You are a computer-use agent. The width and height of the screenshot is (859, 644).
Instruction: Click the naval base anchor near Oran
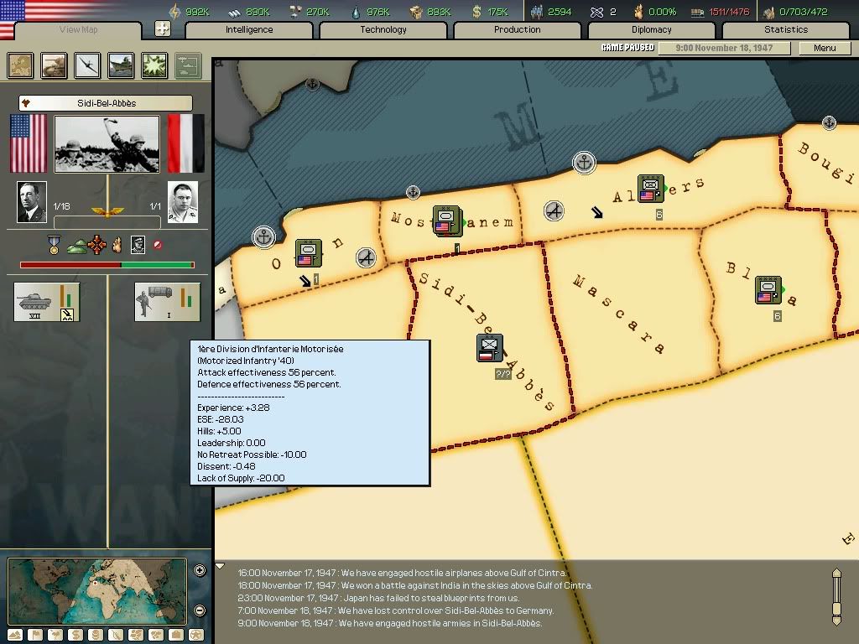[264, 237]
